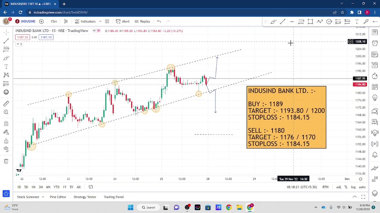Add an alert at the 1208.10 price plus
The height and width of the screenshot is (213, 380).
[350, 42]
